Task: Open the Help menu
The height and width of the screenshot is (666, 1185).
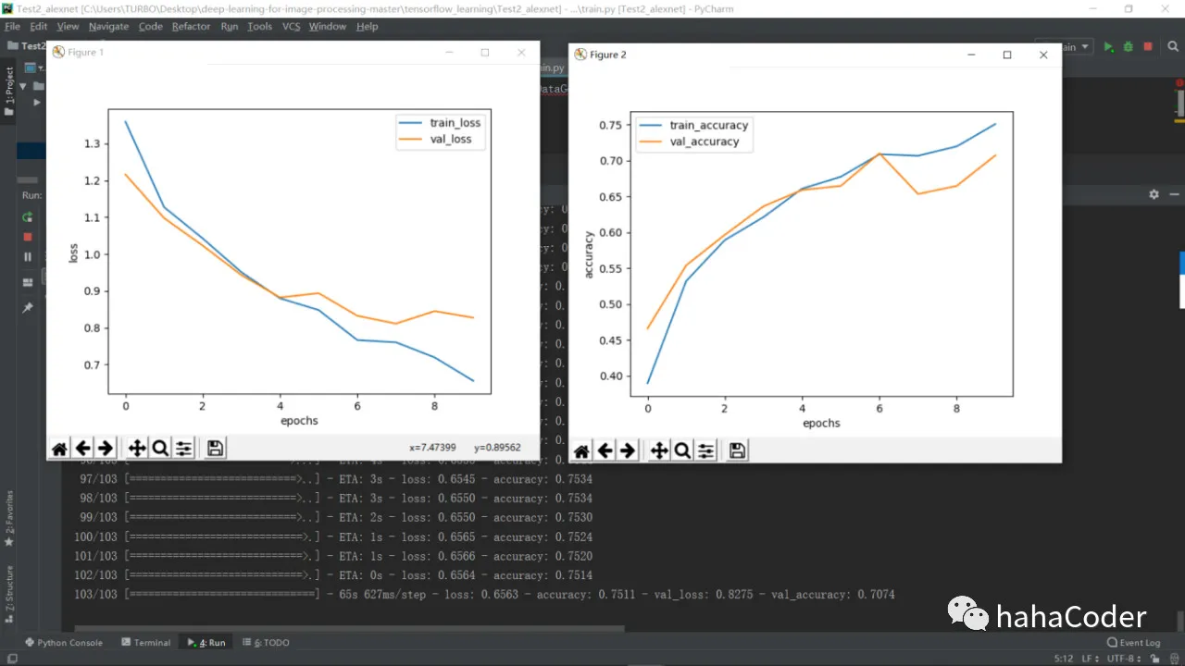Action: (x=367, y=26)
